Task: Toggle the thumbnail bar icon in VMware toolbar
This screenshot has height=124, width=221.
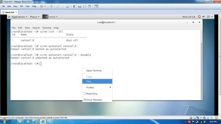Action: click(x=80, y=6)
